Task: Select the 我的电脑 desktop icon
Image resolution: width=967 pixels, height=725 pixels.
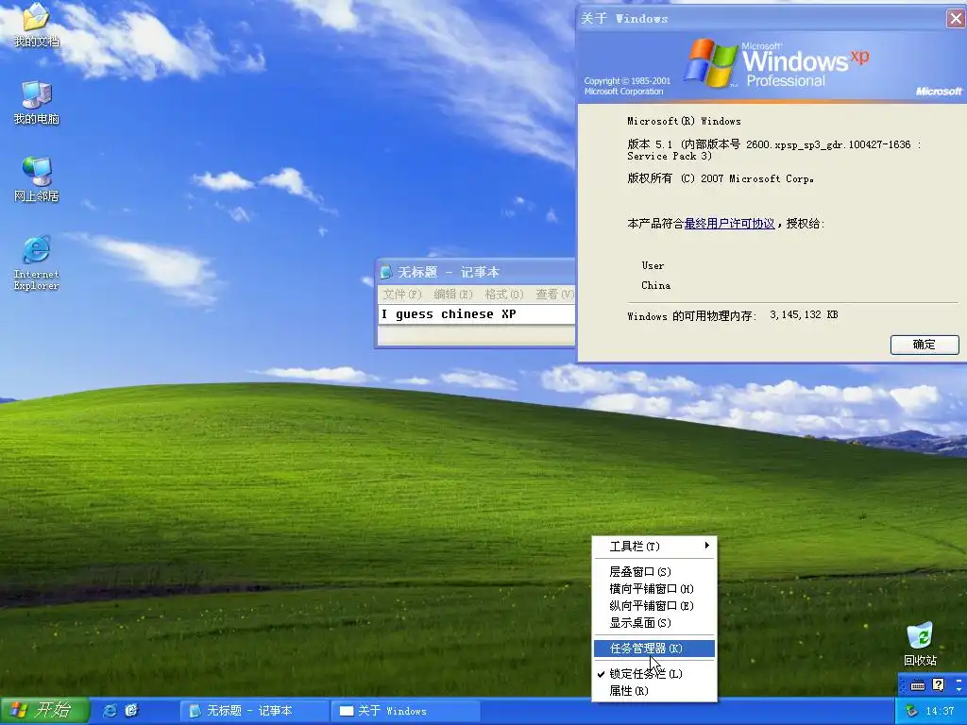Action: coord(36,102)
